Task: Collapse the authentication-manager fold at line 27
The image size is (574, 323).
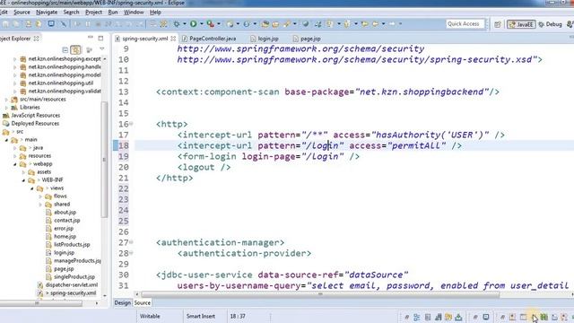Action: [x=131, y=242]
